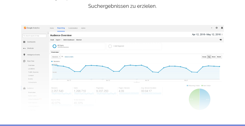
Task: Click the Pageviews value 9,237,250
Action: pos(102,91)
